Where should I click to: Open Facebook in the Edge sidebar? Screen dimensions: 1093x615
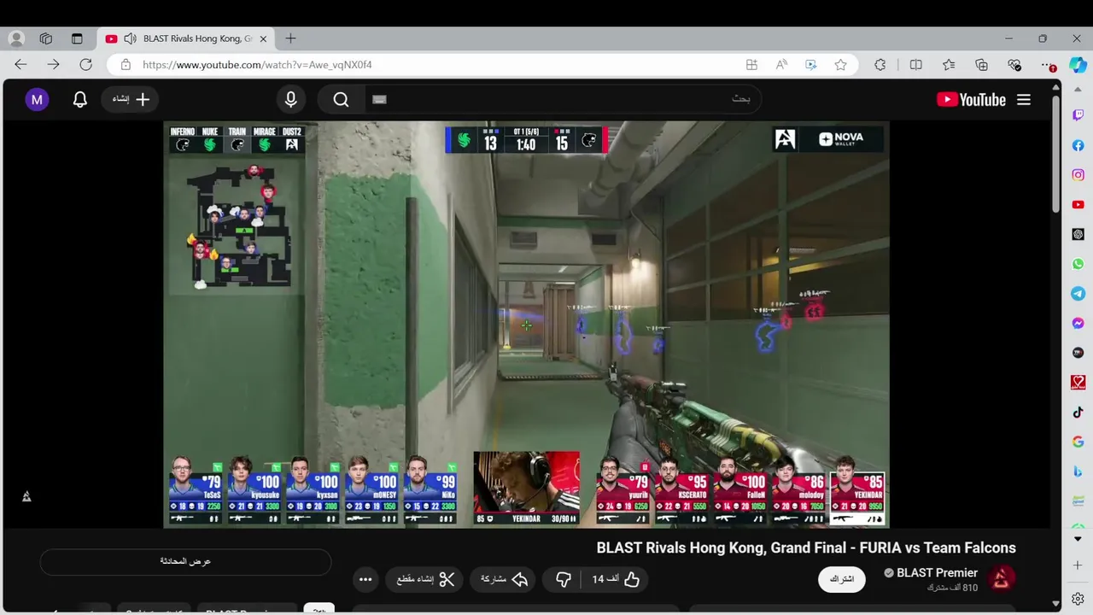pyautogui.click(x=1078, y=145)
